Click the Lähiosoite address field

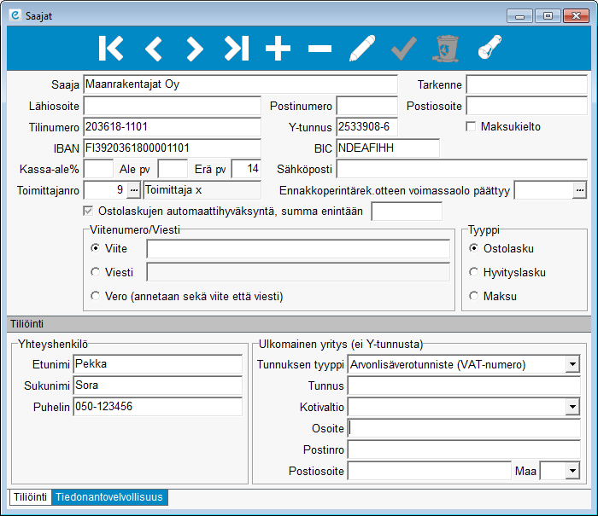172,106
